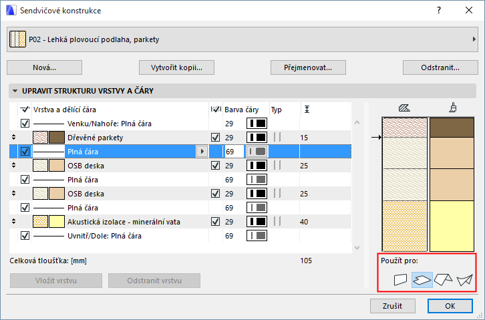Click insulation hatch band in cut fill preview
485x320 pixels.
click(x=405, y=226)
